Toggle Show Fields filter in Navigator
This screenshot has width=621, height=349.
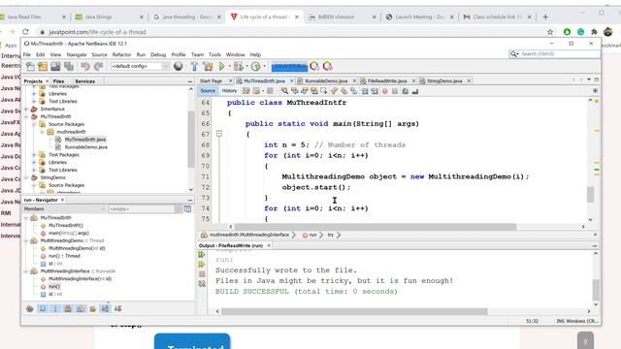point(43,308)
